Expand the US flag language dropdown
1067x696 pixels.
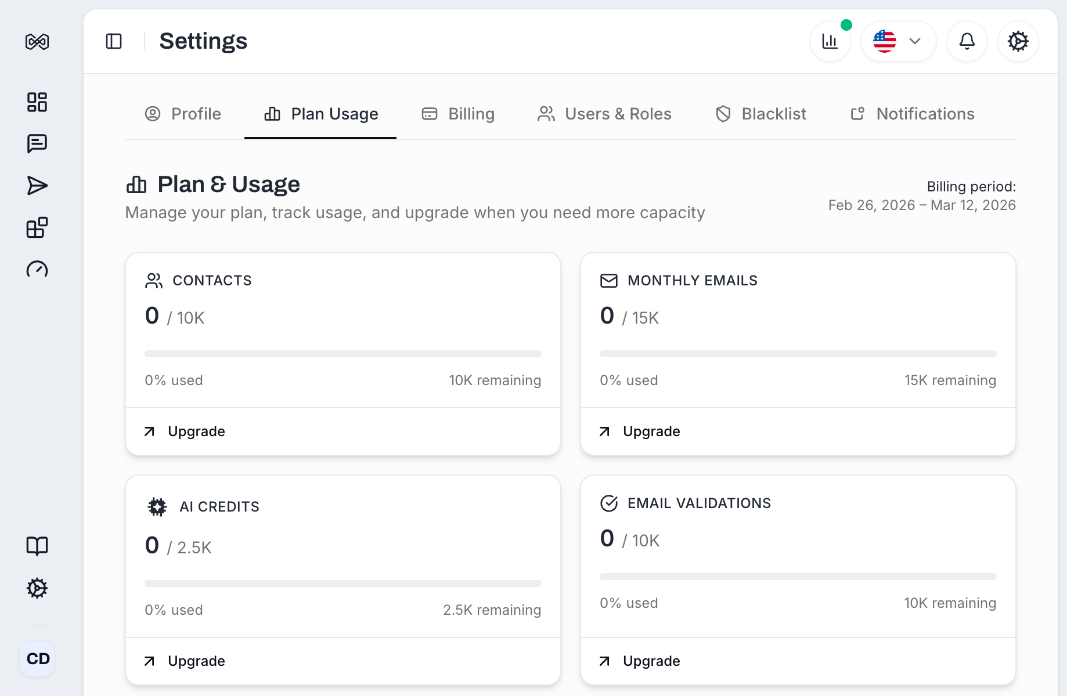pyautogui.click(x=897, y=41)
